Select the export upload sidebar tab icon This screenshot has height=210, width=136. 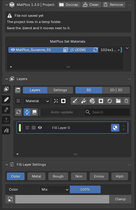coord(6,120)
